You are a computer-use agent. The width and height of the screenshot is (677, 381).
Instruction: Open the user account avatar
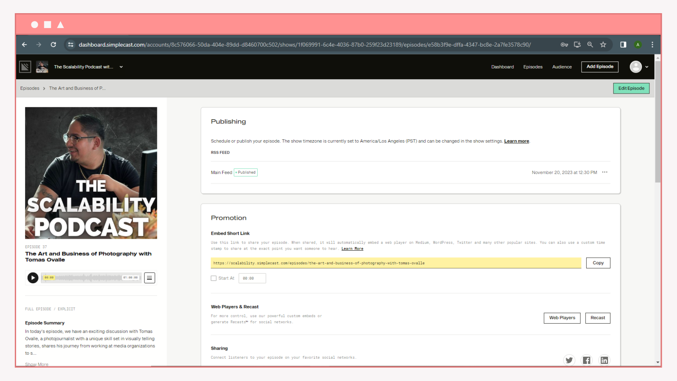[636, 67]
